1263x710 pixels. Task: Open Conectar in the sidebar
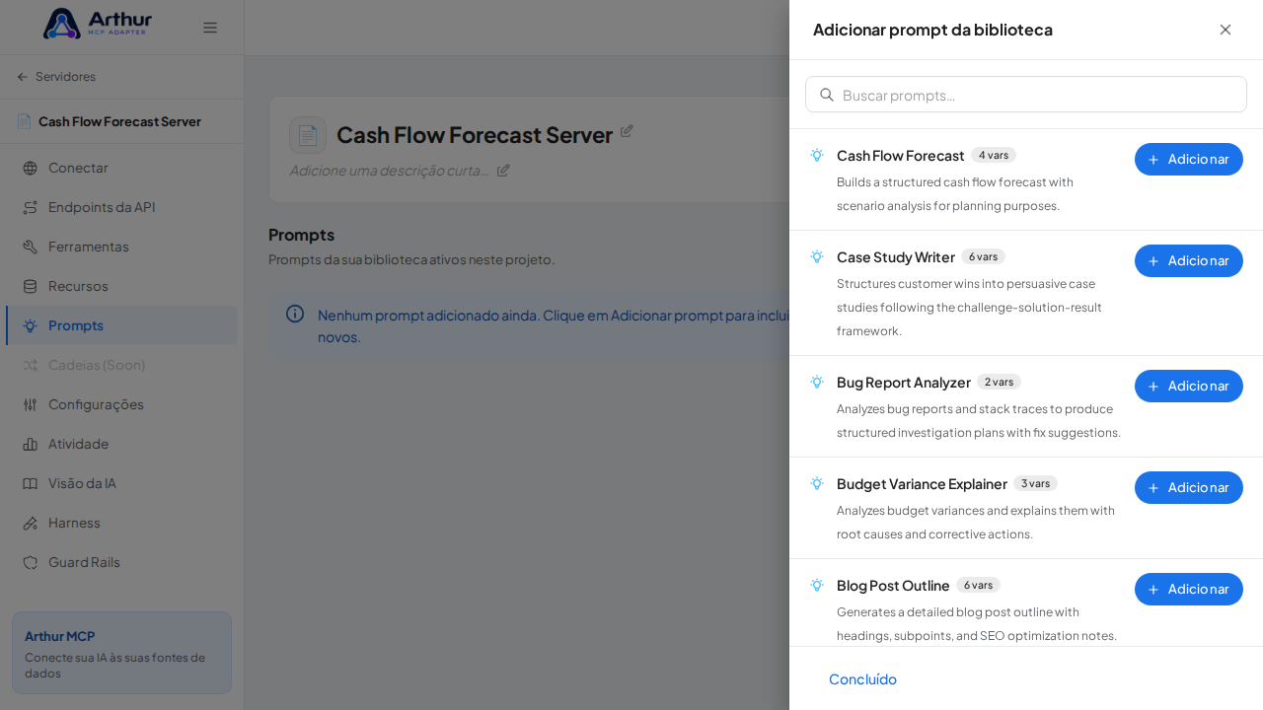[x=121, y=168]
